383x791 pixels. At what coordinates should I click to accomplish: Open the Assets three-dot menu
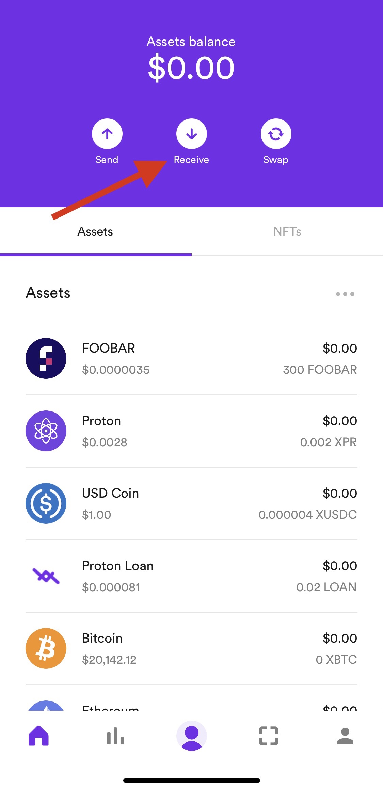(345, 294)
